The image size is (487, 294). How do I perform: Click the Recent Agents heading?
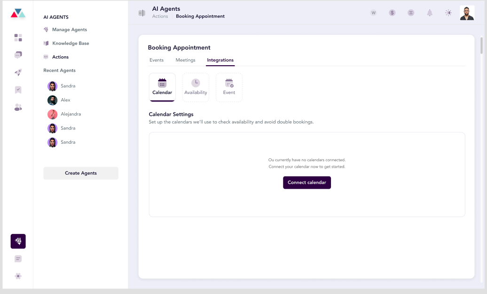(x=59, y=70)
